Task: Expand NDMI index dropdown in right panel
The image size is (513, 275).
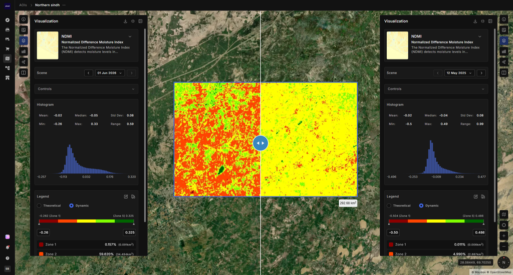Action: coord(479,36)
